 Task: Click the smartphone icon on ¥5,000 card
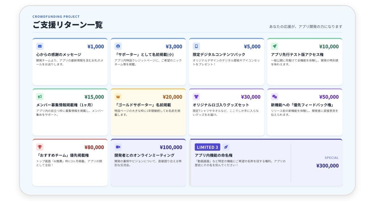point(196,46)
